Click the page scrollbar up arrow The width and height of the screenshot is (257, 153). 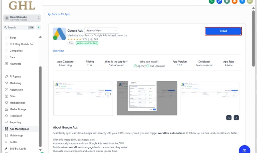(253, 8)
